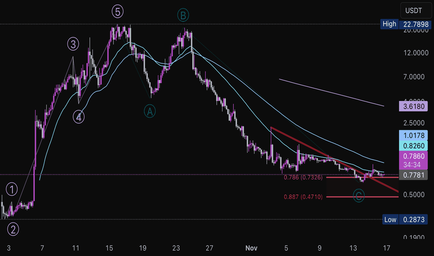Click the 0.8260 indicator price tag

[x=413, y=146]
